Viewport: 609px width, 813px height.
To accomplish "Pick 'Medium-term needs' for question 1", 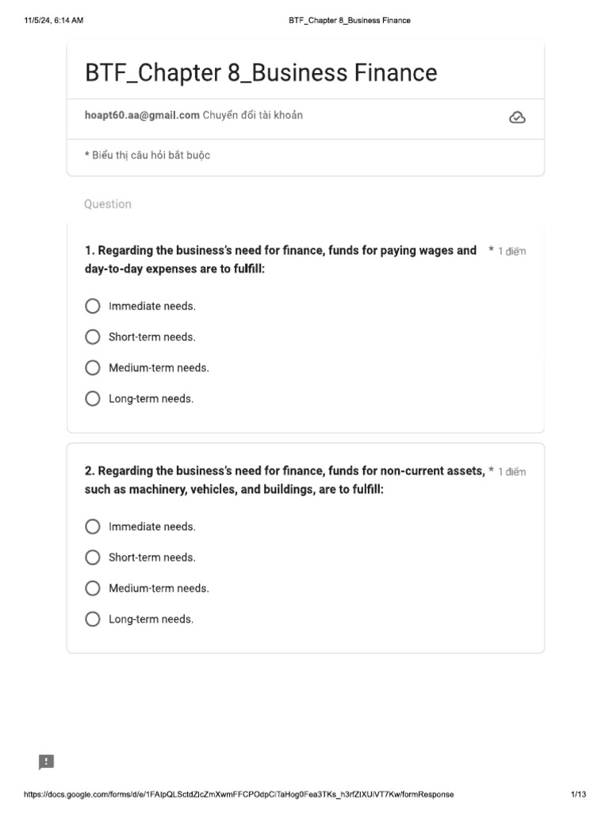I will [x=93, y=368].
